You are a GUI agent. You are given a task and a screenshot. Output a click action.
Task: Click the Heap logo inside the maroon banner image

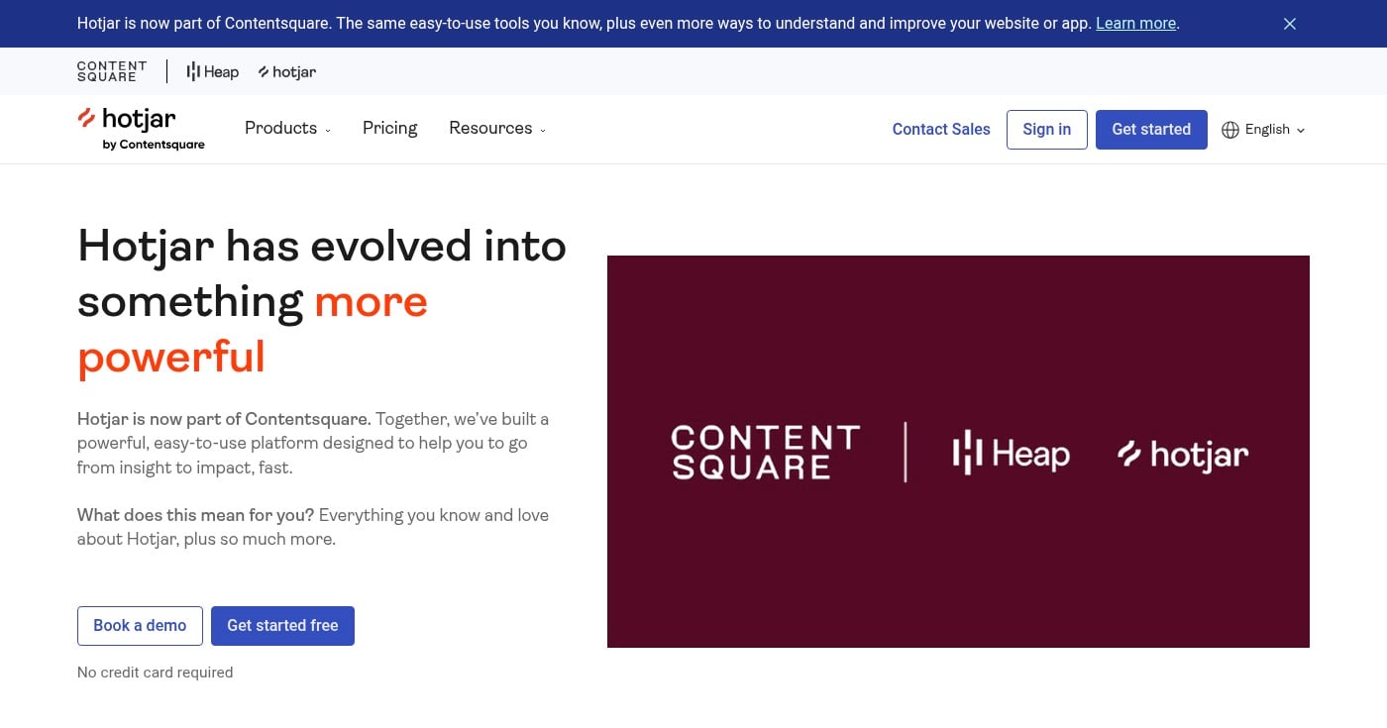1010,453
